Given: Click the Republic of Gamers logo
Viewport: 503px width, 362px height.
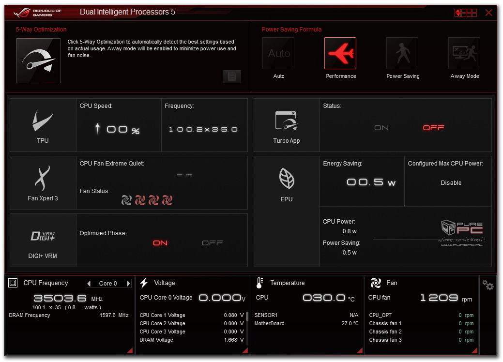Looking at the screenshot, I should click(38, 13).
